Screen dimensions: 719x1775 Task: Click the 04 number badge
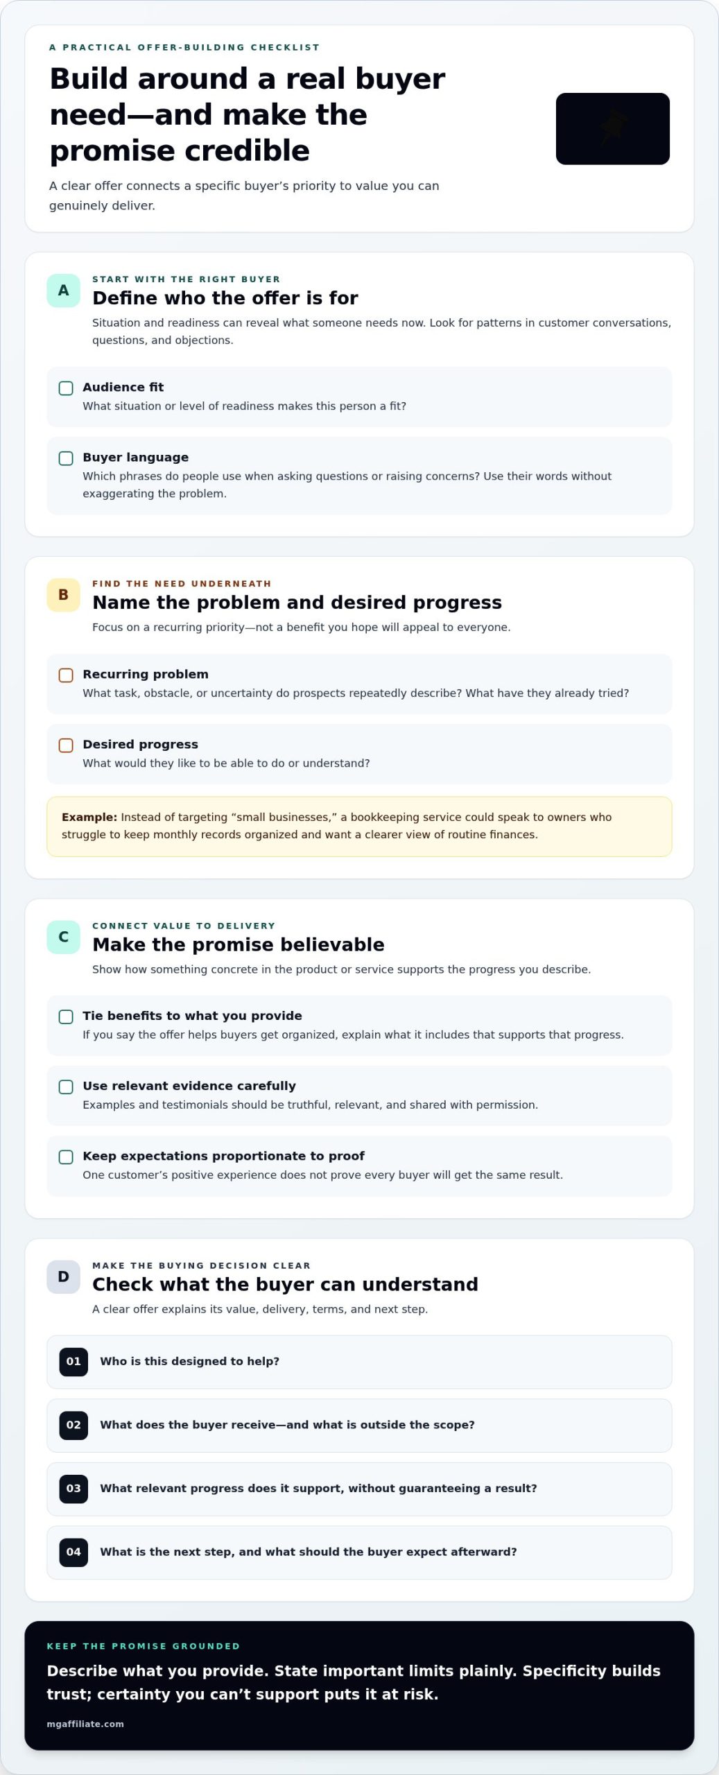[x=73, y=1552]
